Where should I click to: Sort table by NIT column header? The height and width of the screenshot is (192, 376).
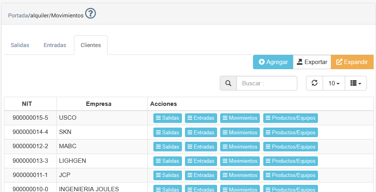[27, 104]
